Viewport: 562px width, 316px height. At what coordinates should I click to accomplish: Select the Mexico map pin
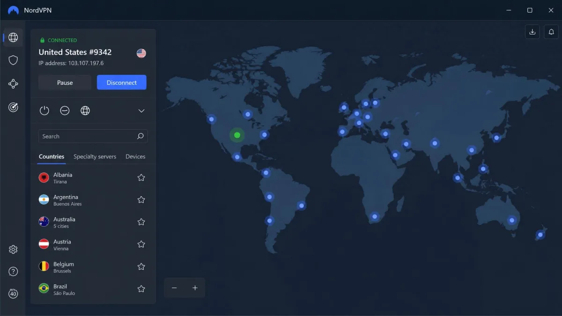[x=237, y=156]
